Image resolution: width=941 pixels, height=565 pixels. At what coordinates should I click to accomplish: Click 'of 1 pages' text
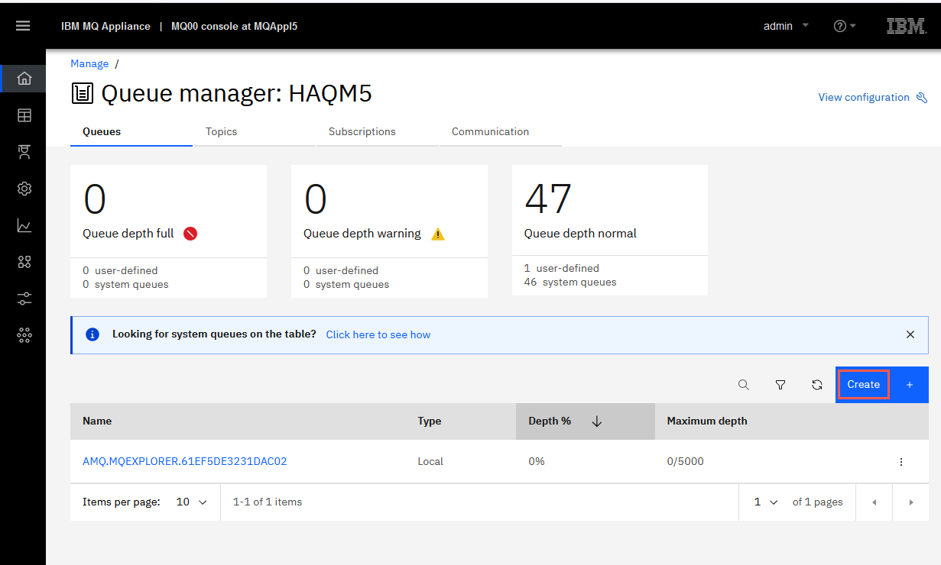tap(818, 502)
